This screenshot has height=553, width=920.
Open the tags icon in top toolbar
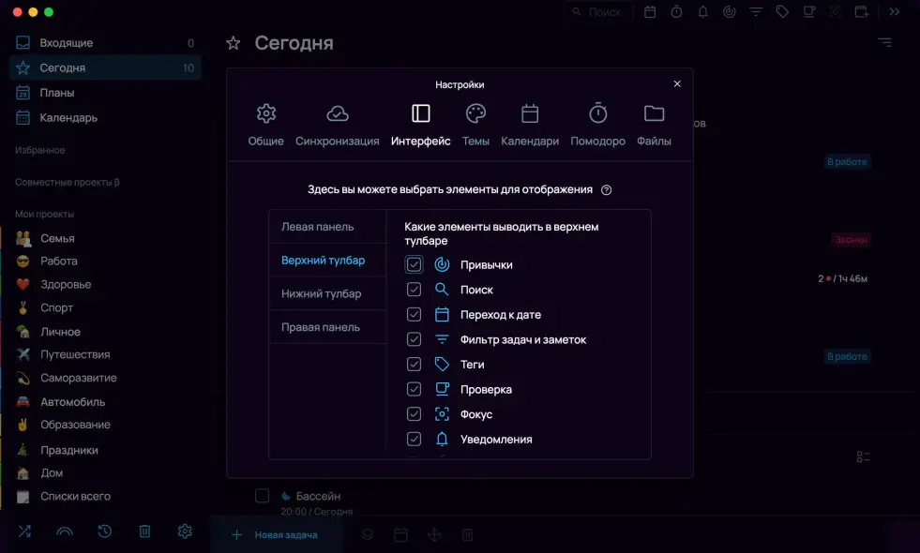pyautogui.click(x=782, y=12)
